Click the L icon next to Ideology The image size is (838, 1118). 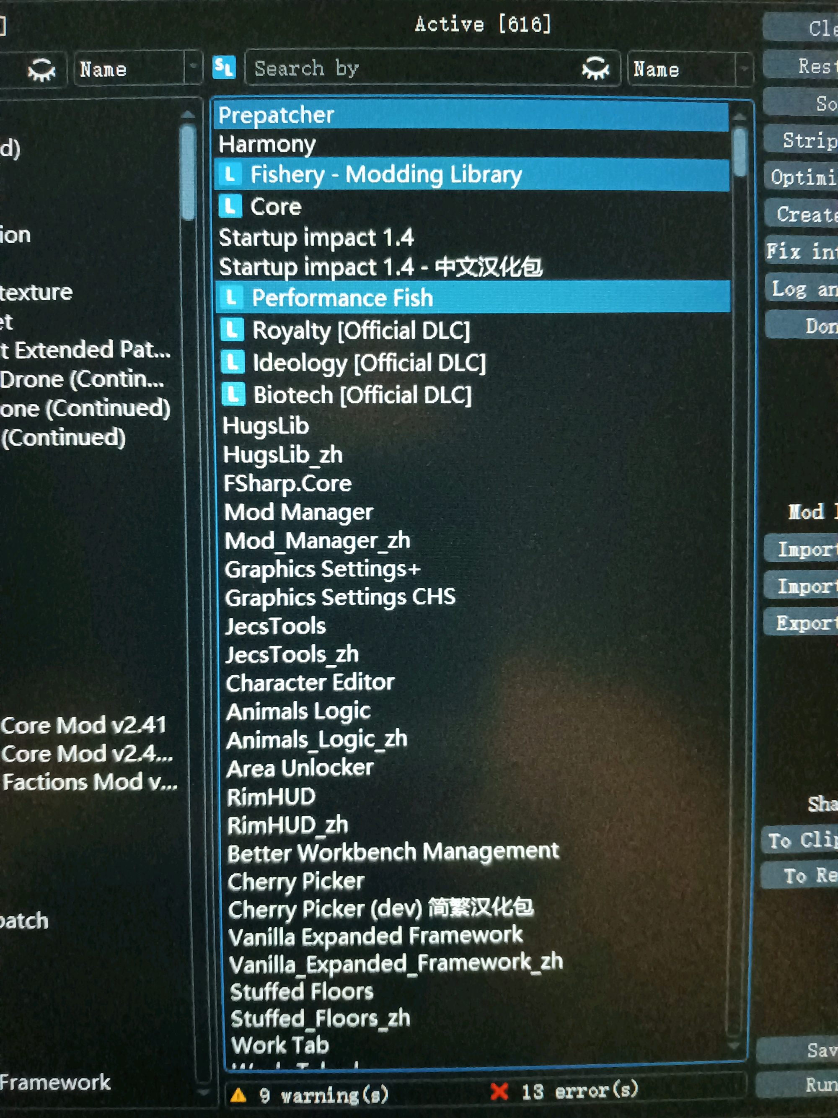[x=233, y=362]
